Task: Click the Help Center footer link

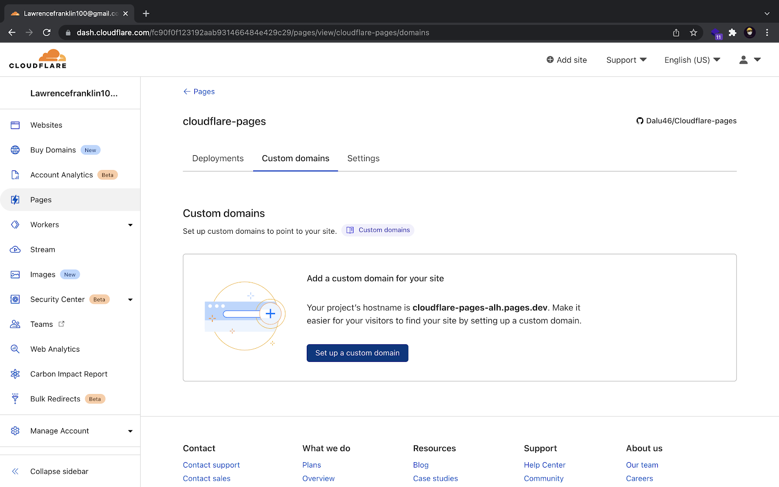Action: [545, 465]
